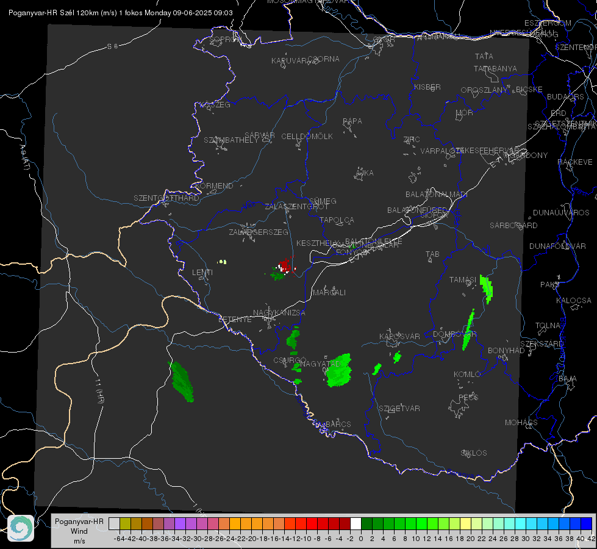Click the LETENYE town label
The image size is (597, 549).
tap(235, 320)
